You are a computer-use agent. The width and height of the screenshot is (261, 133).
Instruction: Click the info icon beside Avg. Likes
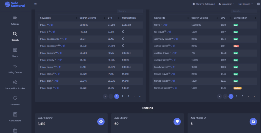coord(126,118)
